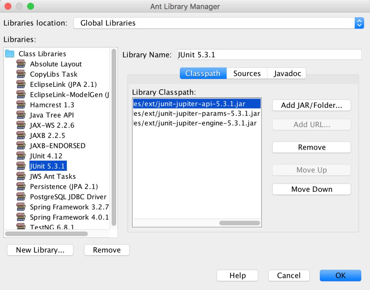Select junit-jupiter-engine-5.3.1.jar classpath entry
This screenshot has height=290, width=370.
tap(197, 123)
